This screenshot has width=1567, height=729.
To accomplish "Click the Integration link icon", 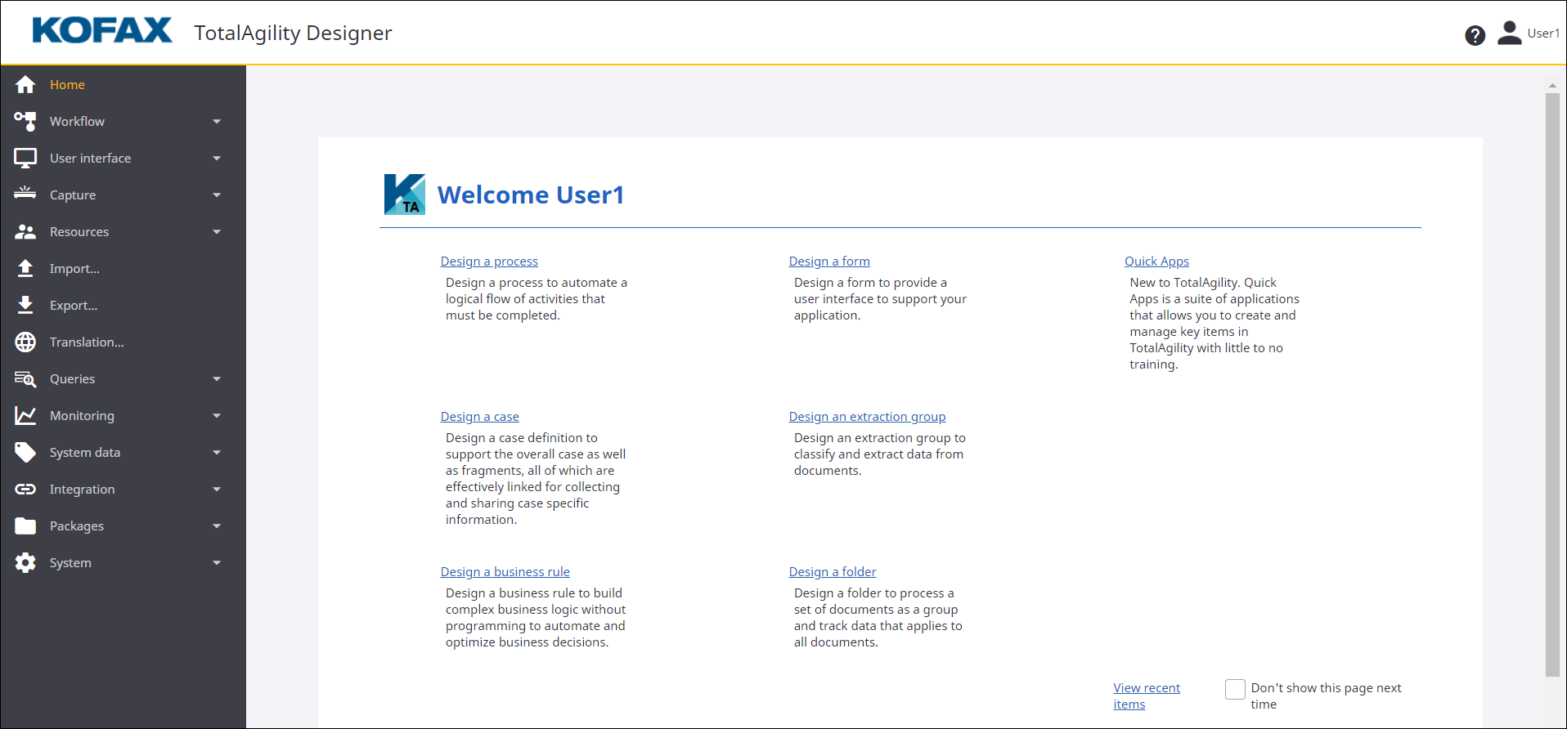I will (25, 490).
